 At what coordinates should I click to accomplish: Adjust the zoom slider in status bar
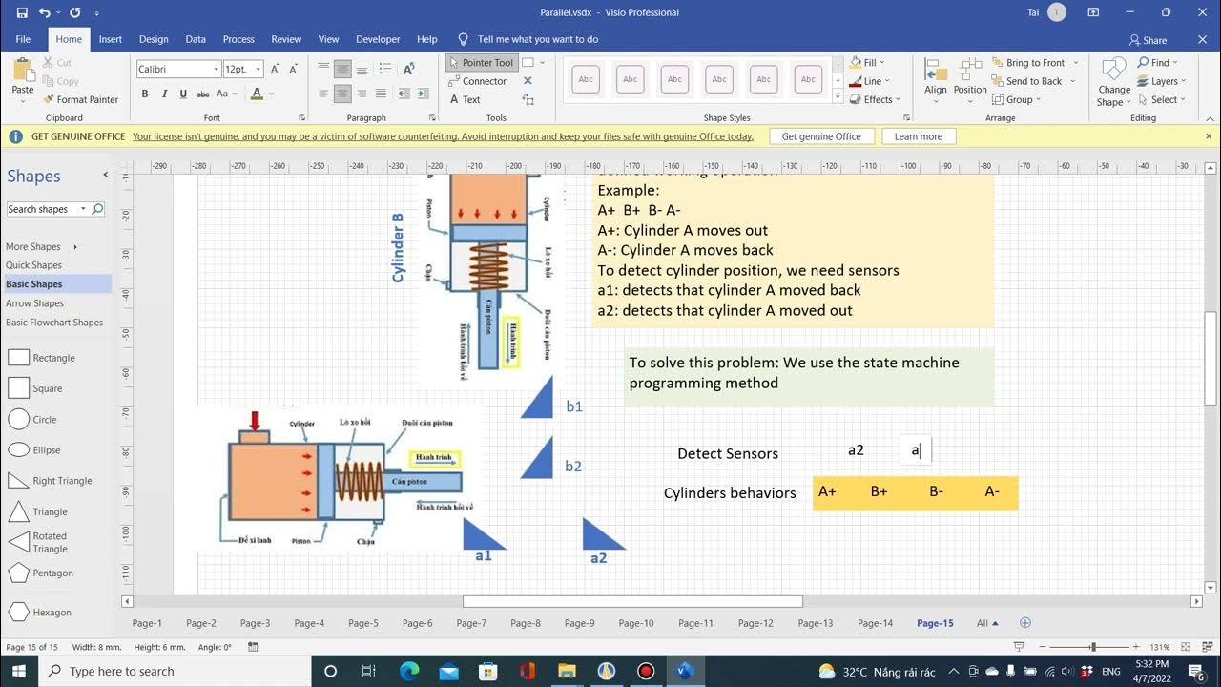(1093, 647)
